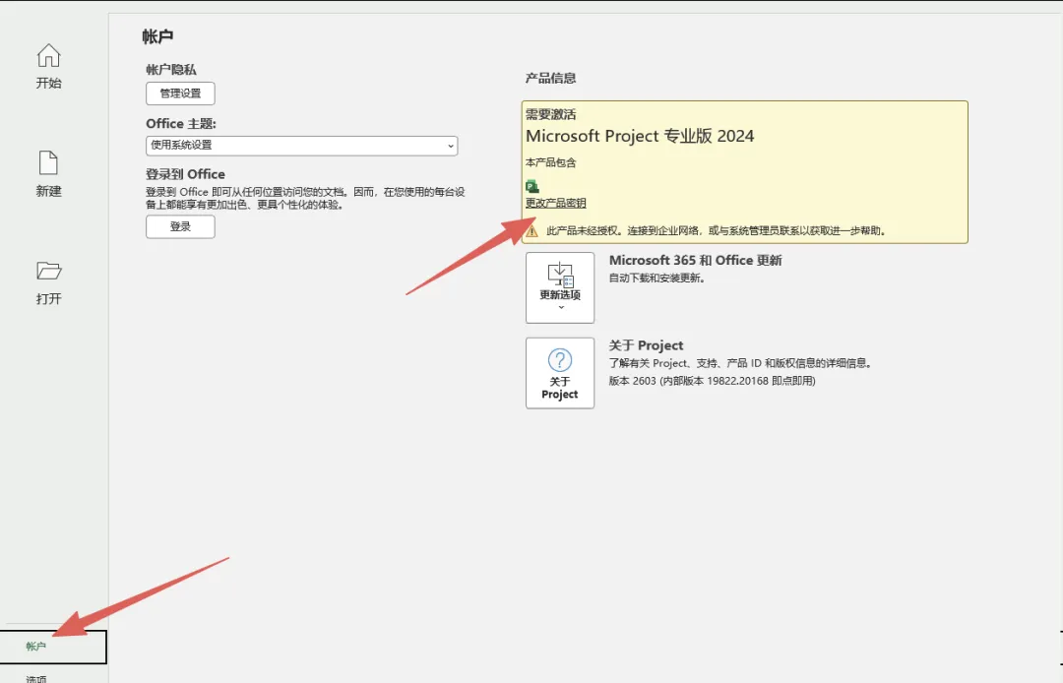Screen dimensions: 1063x683
Task: Open the Office 主题 dropdown
Action: 302,145
